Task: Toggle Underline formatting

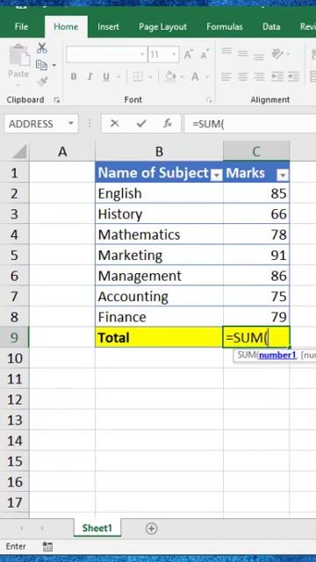Action: (x=106, y=76)
